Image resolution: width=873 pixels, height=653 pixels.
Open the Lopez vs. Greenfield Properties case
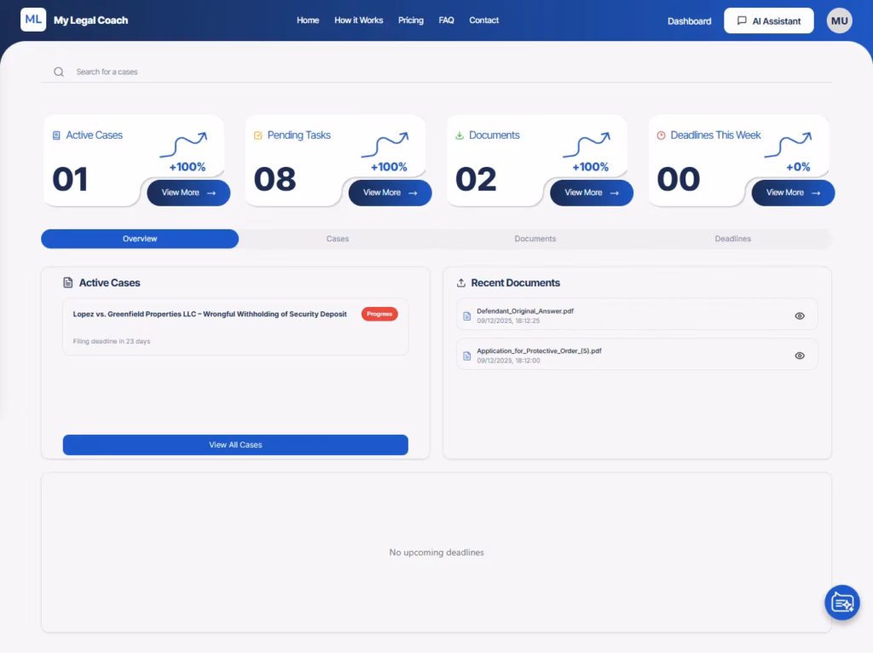[210, 315]
